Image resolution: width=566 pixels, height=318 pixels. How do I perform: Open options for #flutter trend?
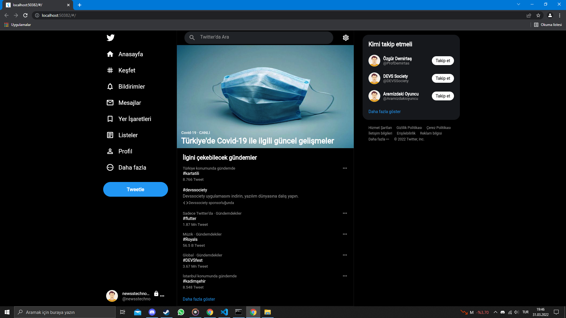pos(345,213)
